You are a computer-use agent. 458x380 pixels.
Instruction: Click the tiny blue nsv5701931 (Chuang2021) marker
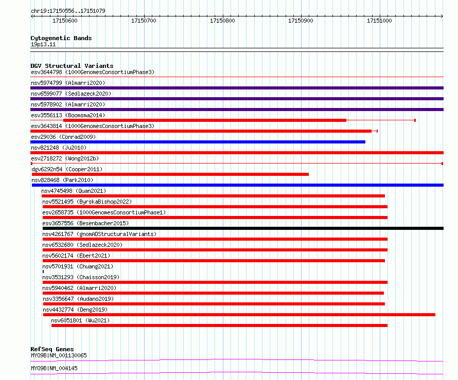(x=43, y=272)
